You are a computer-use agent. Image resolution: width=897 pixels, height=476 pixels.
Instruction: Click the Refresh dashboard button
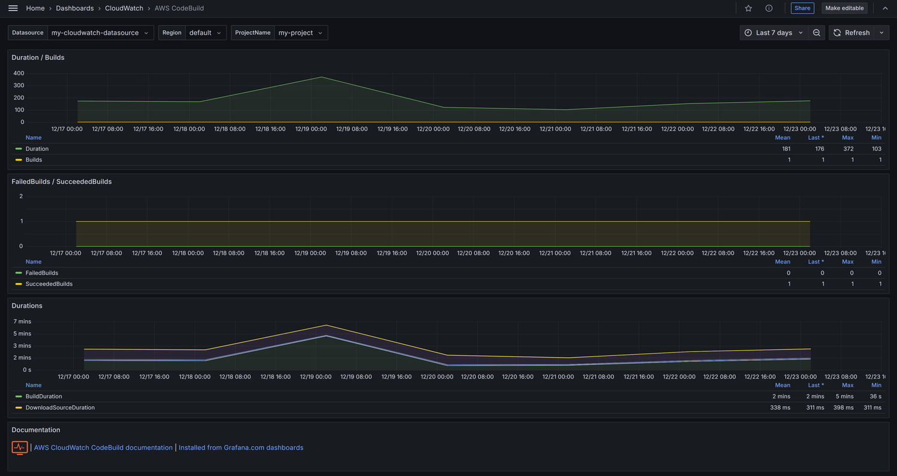[852, 33]
